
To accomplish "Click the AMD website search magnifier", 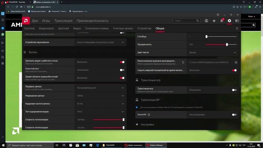I will (x=254, y=25).
